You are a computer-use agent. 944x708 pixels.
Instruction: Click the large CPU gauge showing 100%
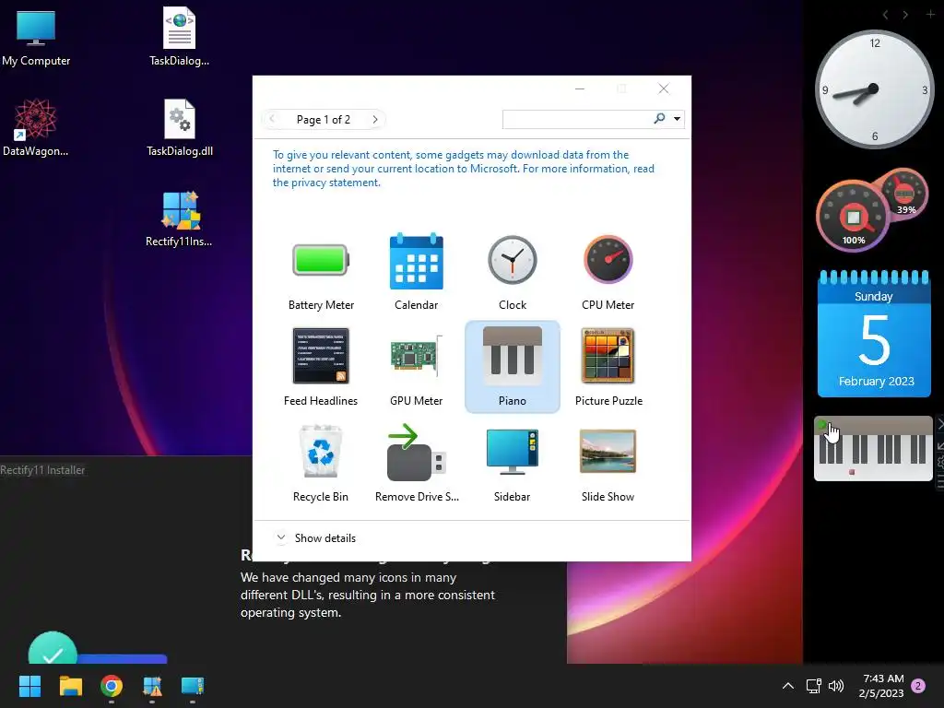(x=853, y=217)
